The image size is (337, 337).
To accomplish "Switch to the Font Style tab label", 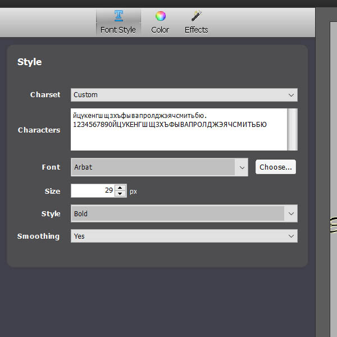I will click(x=118, y=30).
